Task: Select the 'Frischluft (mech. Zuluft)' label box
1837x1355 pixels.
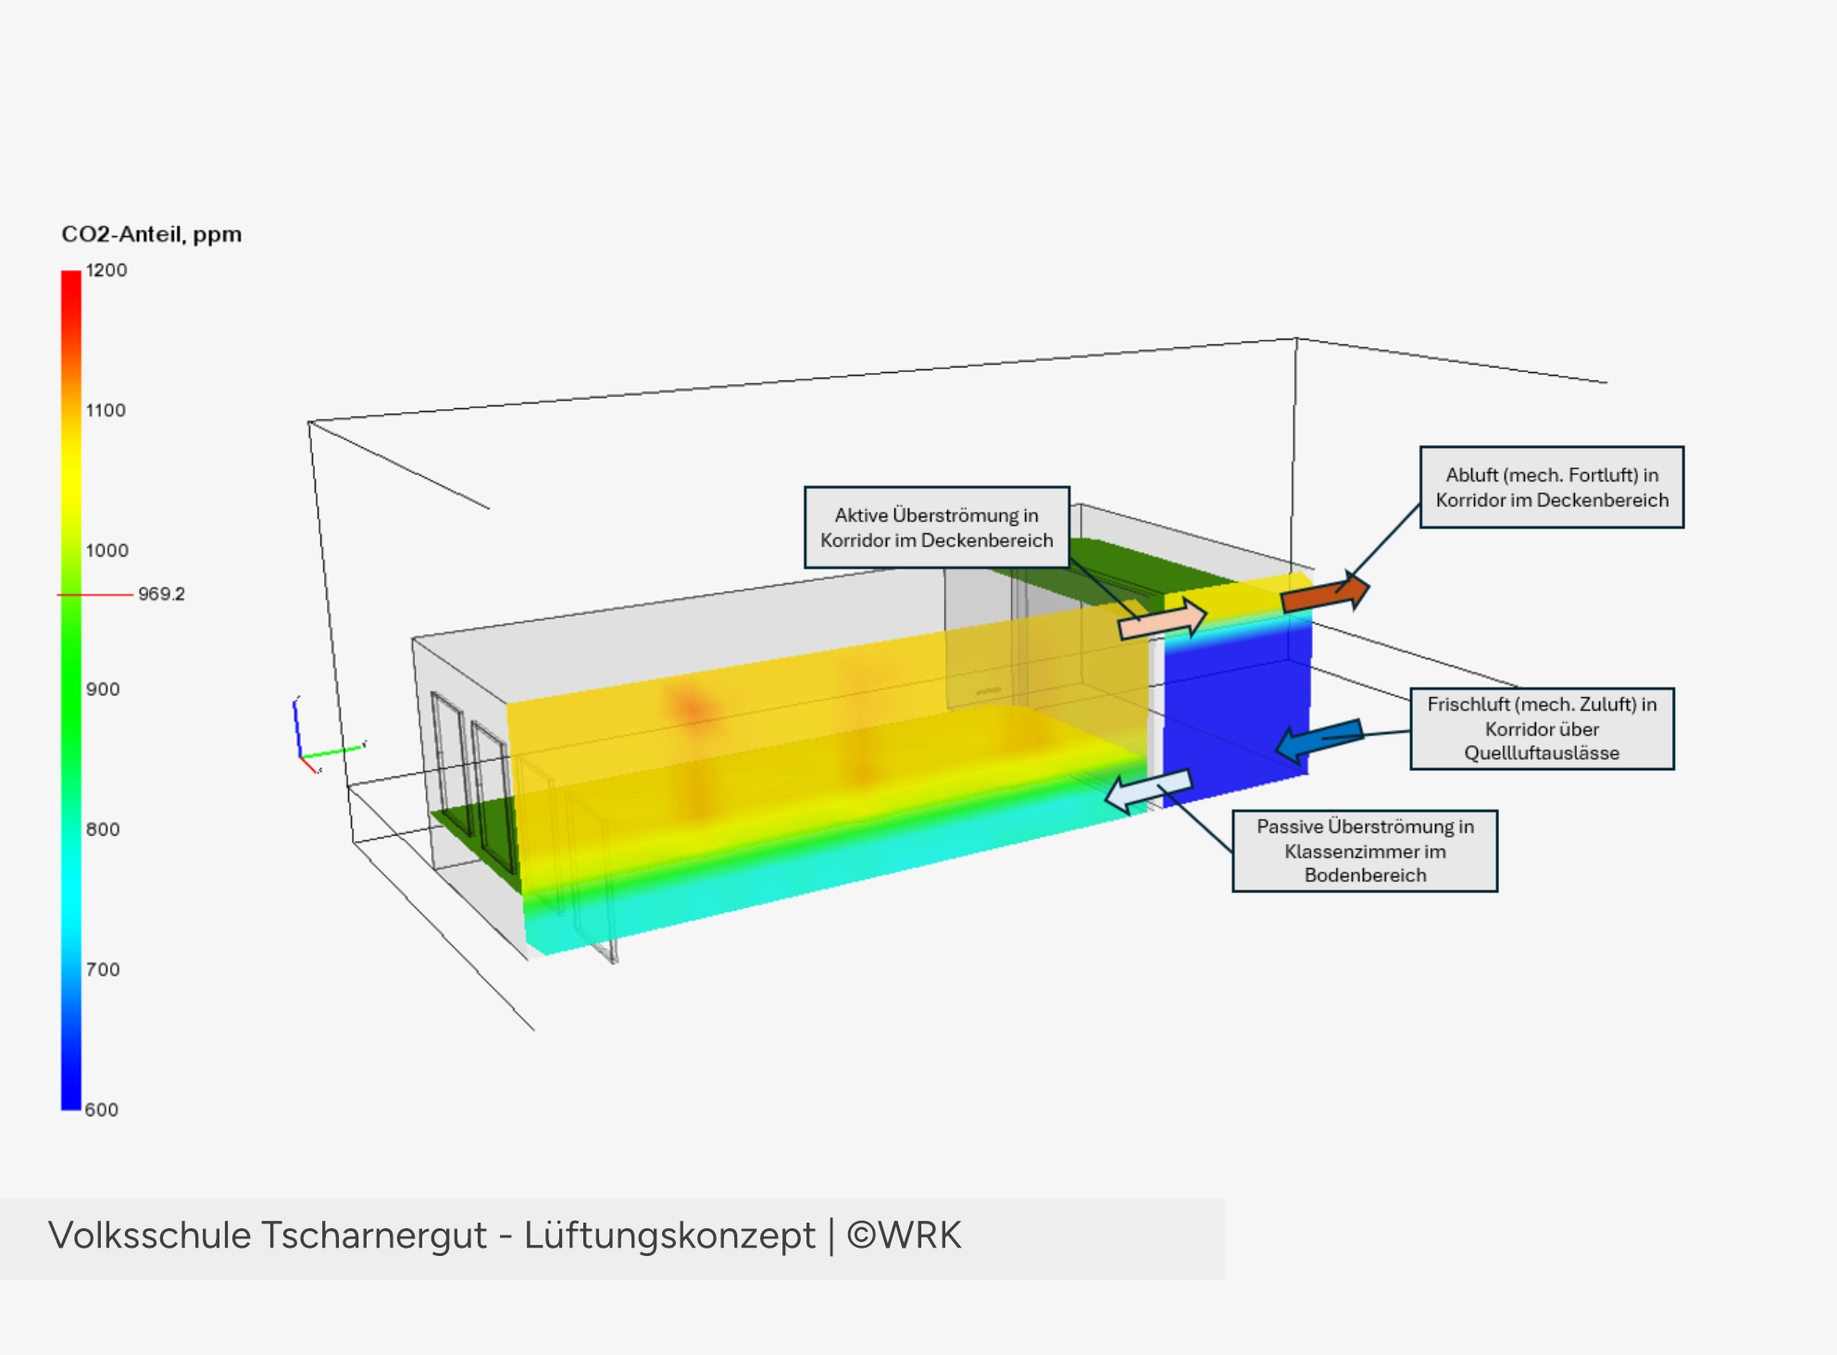Action: [1541, 728]
